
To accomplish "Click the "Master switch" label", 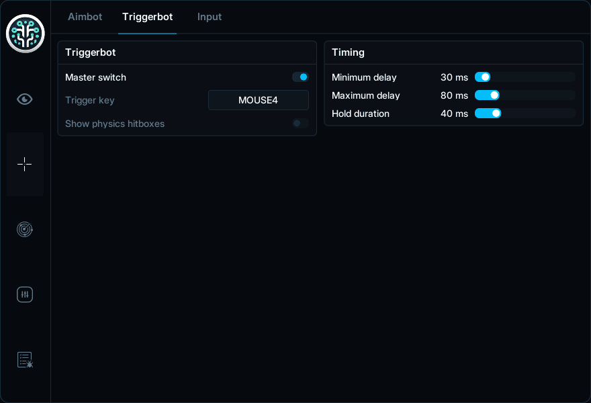I will point(96,77).
